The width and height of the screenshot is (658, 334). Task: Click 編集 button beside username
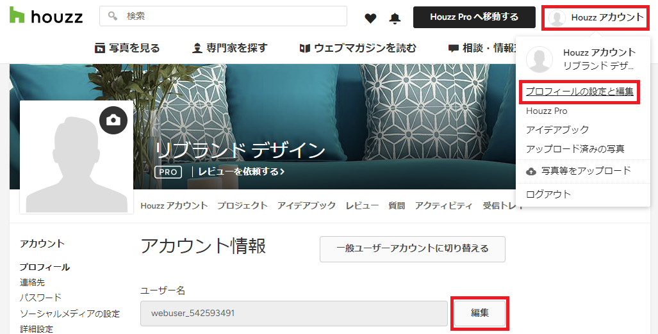click(480, 313)
